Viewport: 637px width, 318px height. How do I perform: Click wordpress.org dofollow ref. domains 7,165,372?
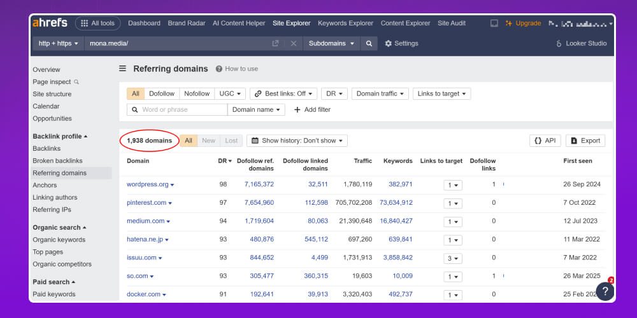click(259, 184)
